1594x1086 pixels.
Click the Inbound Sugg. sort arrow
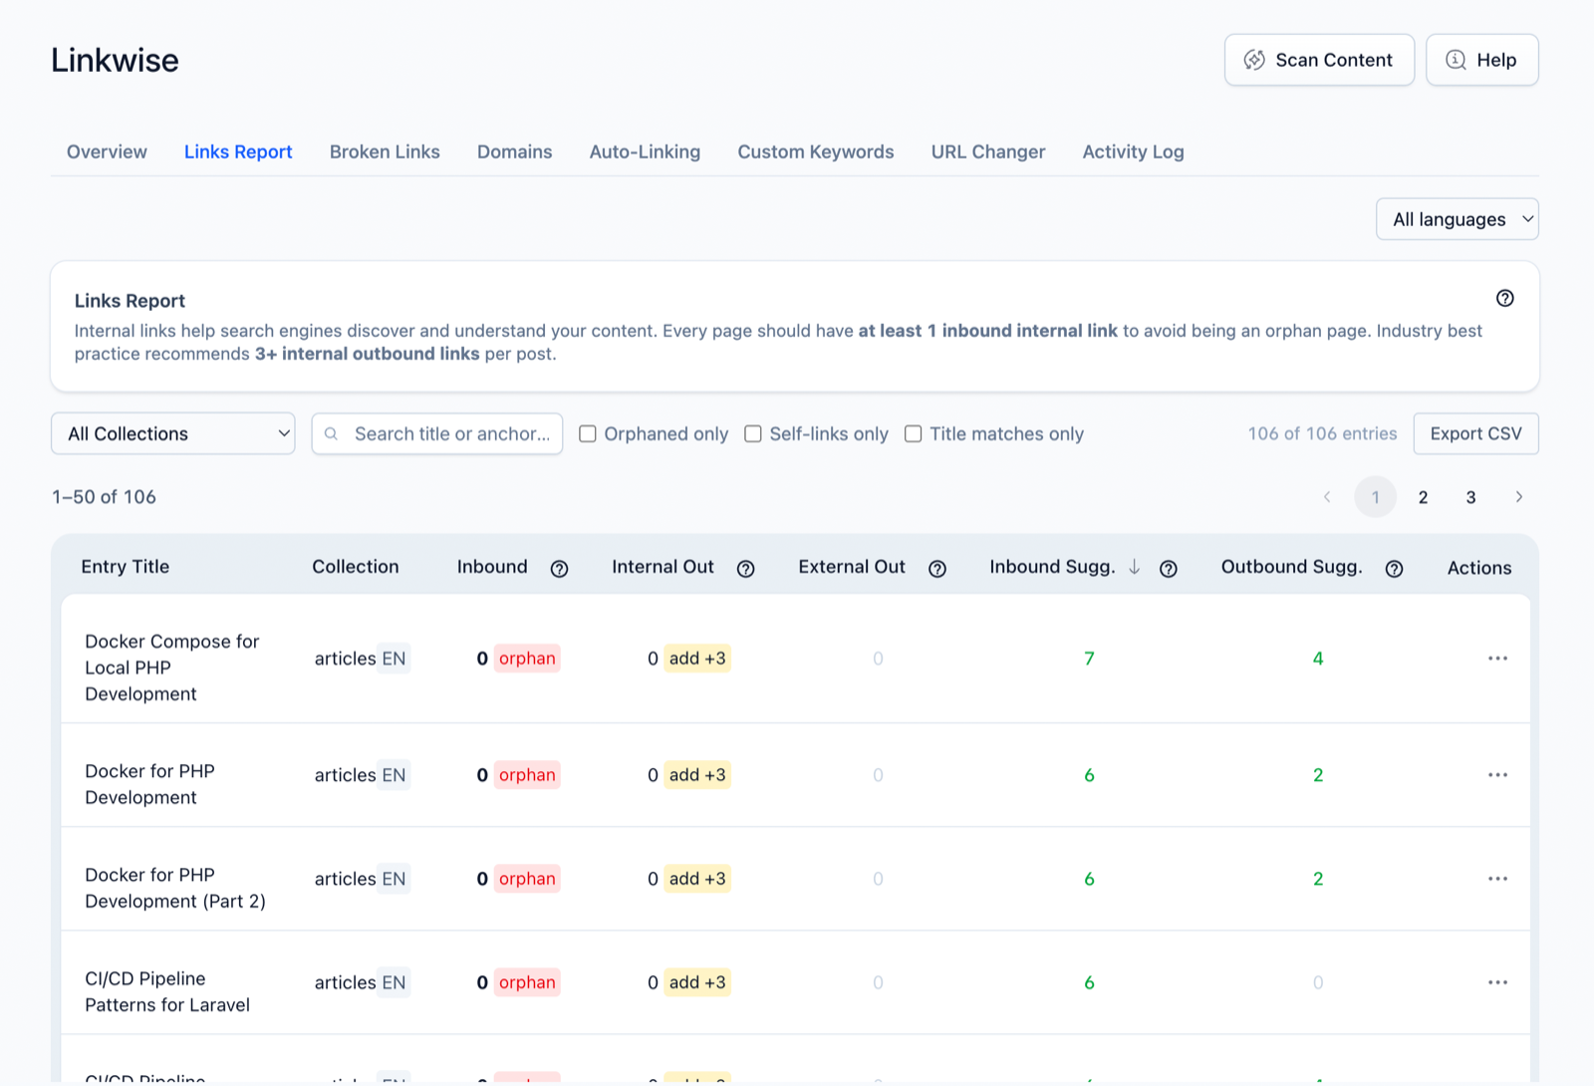[x=1134, y=567]
